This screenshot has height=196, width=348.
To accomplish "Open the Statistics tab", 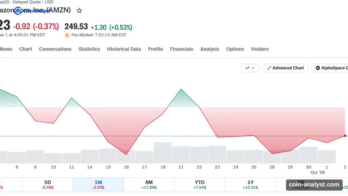I will (89, 49).
